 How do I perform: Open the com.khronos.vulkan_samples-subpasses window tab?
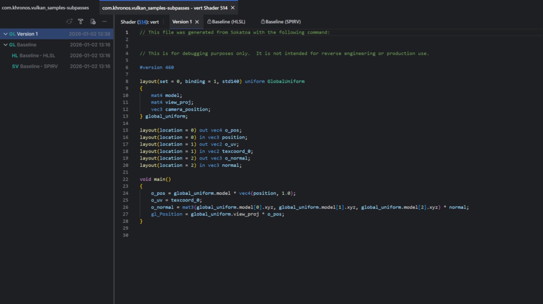45,7
